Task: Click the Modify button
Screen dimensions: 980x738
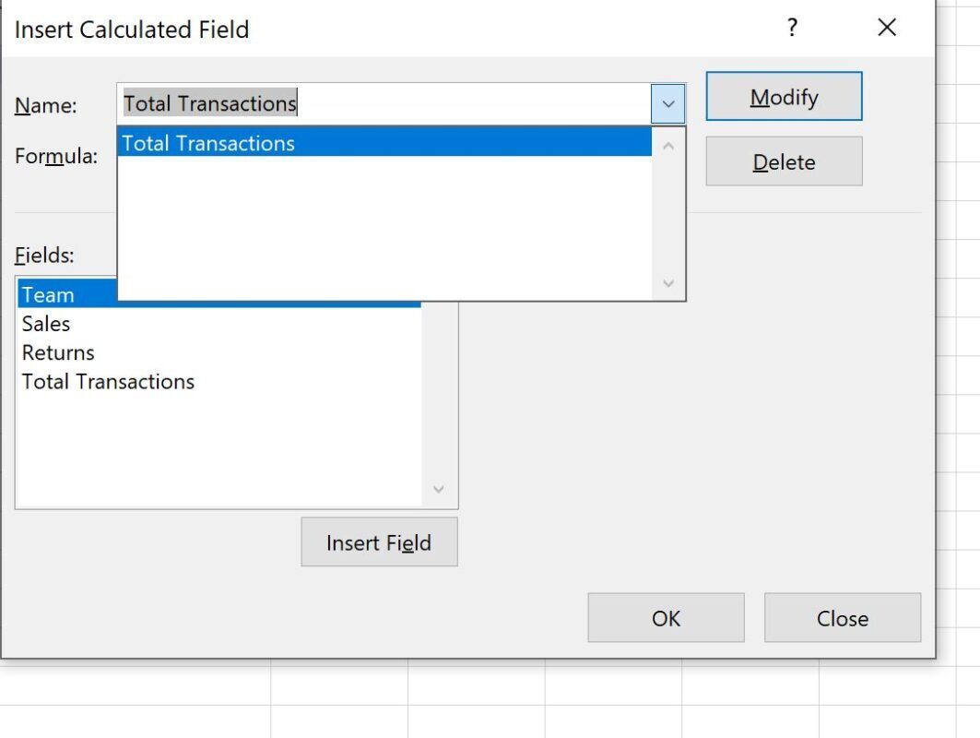Action: pyautogui.click(x=784, y=96)
